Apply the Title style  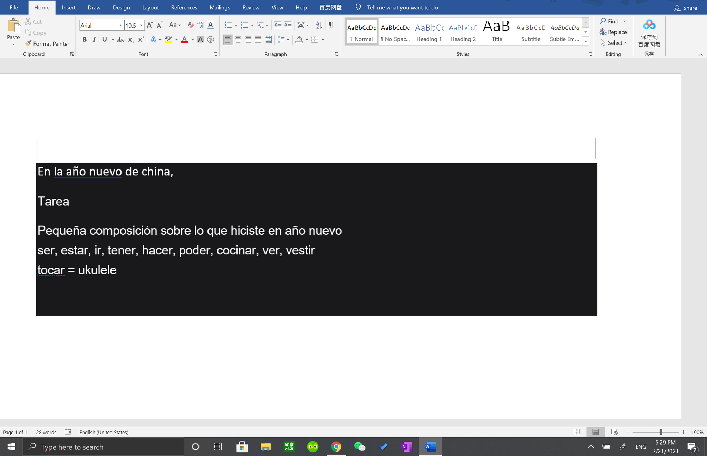coord(497,31)
